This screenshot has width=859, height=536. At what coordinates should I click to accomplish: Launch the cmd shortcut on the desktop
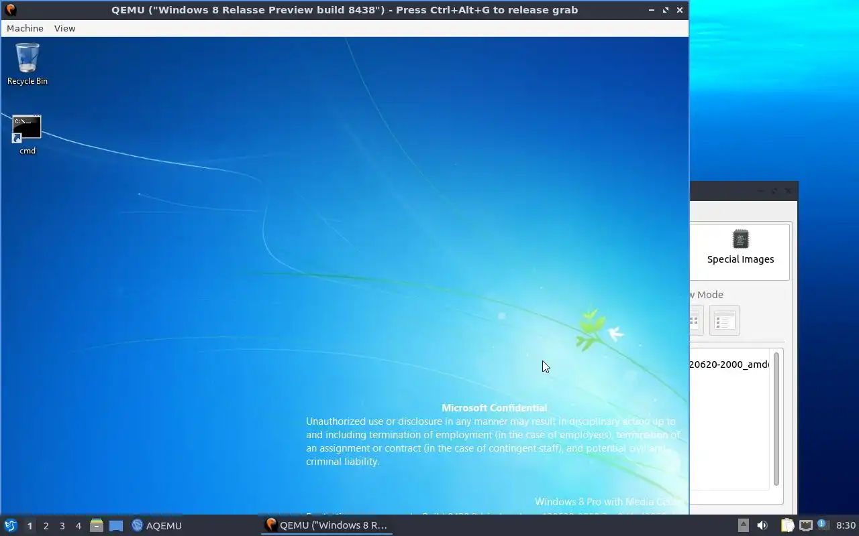pyautogui.click(x=27, y=135)
